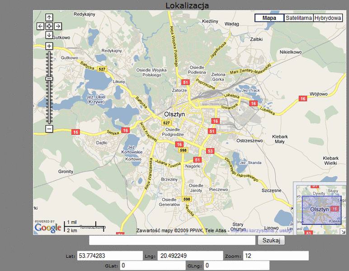Click the Zoom input field
This screenshot has height=271, width=349.
(276, 256)
